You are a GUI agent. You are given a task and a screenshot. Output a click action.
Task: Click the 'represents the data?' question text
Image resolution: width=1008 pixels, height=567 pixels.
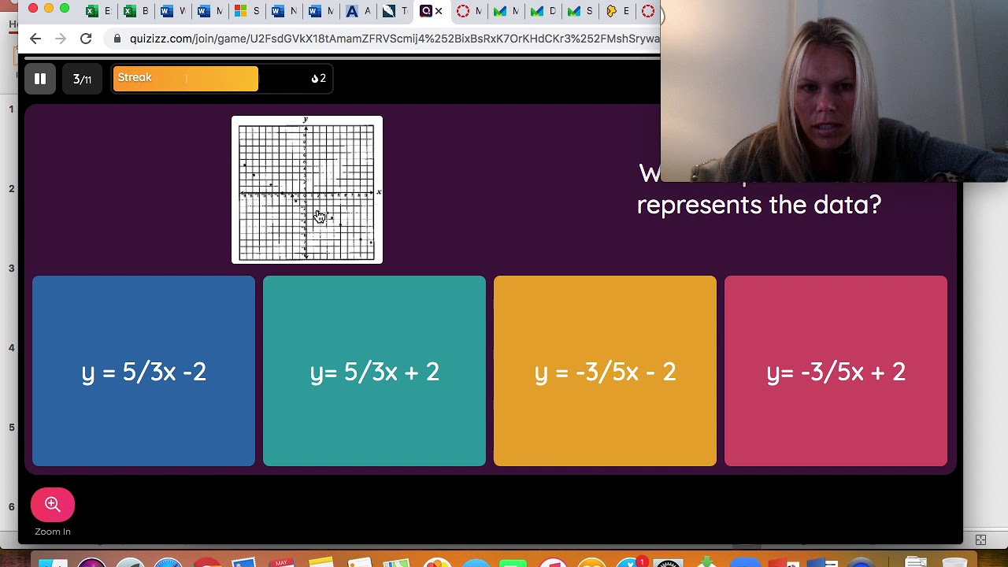(x=758, y=205)
